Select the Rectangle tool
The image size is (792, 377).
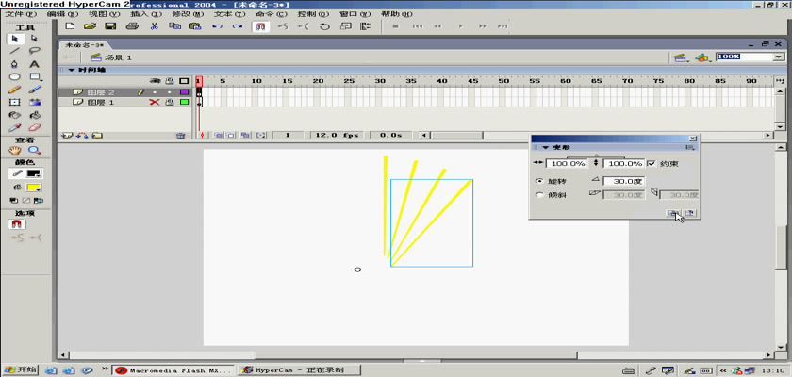[34, 76]
